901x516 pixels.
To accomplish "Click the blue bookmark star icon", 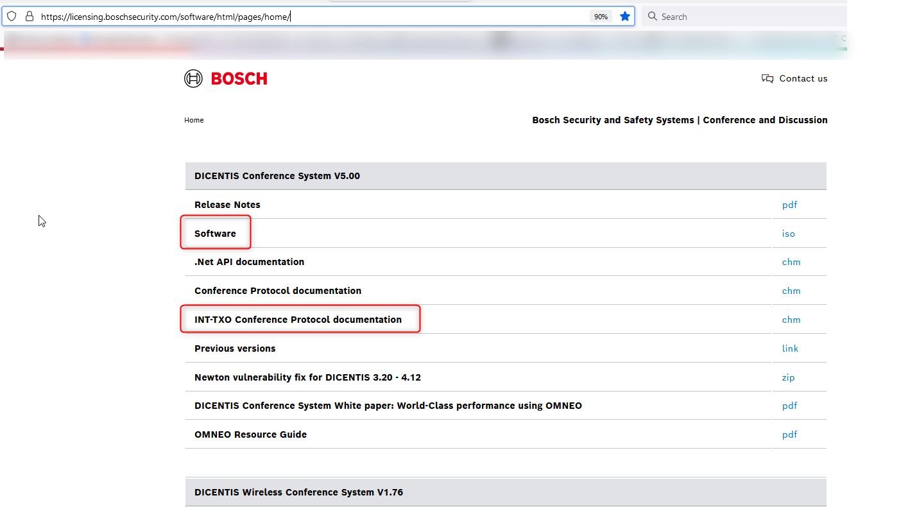I will tap(624, 17).
